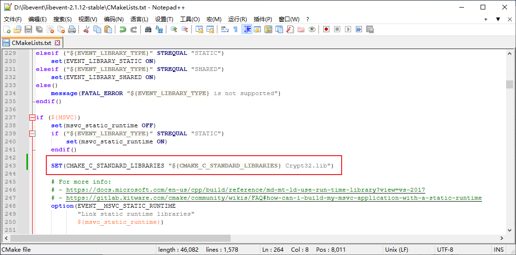
Task: Click the Cut scissors icon
Action: 86,29
